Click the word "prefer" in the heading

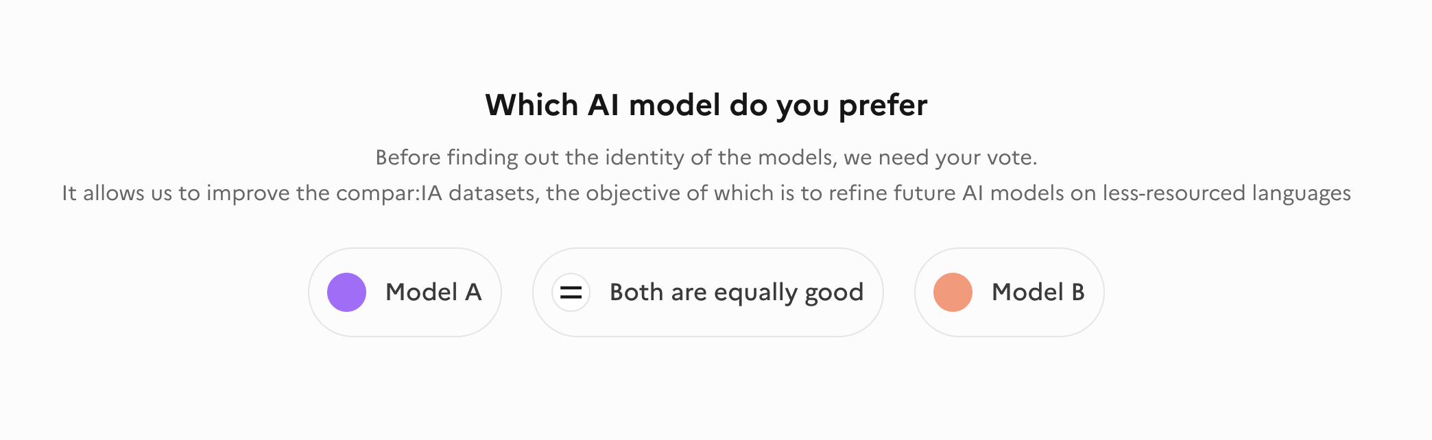[x=883, y=106]
